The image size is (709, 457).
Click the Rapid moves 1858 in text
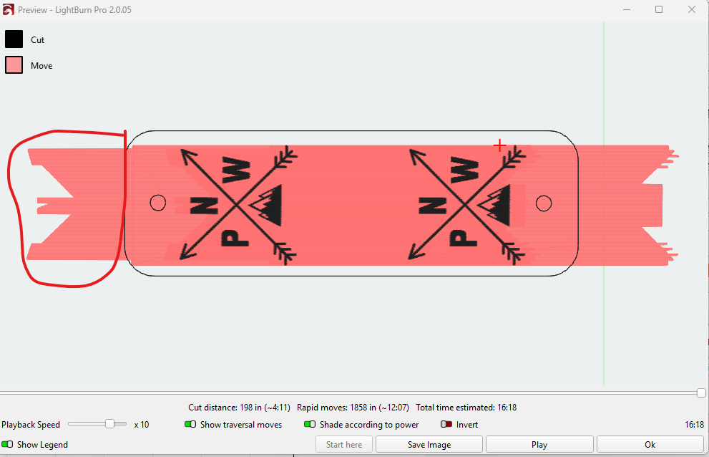click(353, 407)
